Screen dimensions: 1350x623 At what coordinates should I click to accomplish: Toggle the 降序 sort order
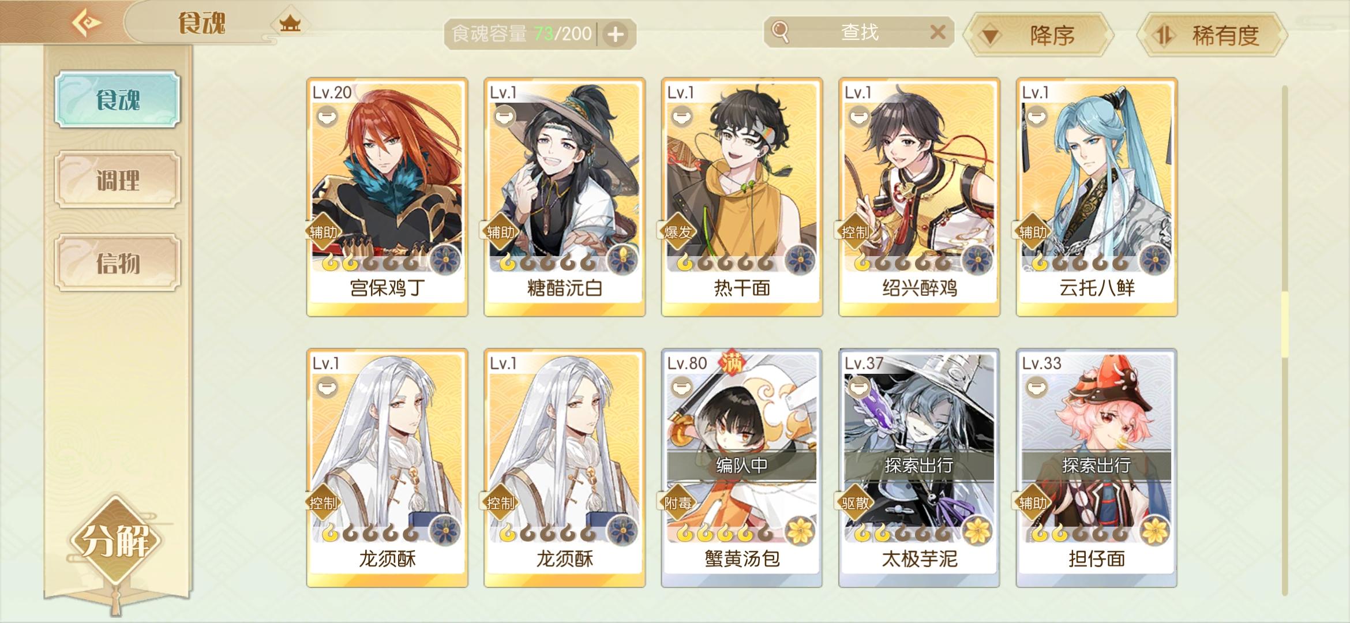pos(1040,35)
